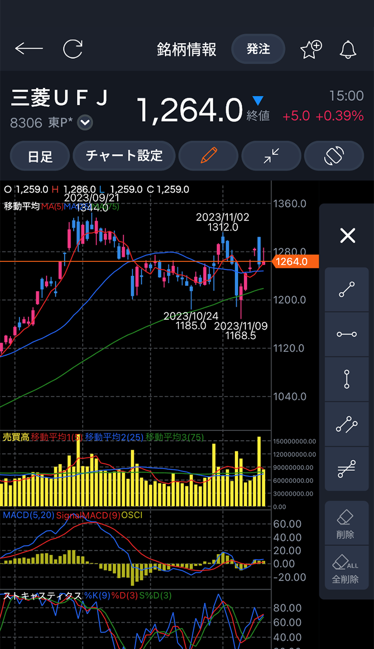Tap the 2023/11/02 1312.0 high annotation
The width and height of the screenshot is (374, 649).
pos(222,222)
